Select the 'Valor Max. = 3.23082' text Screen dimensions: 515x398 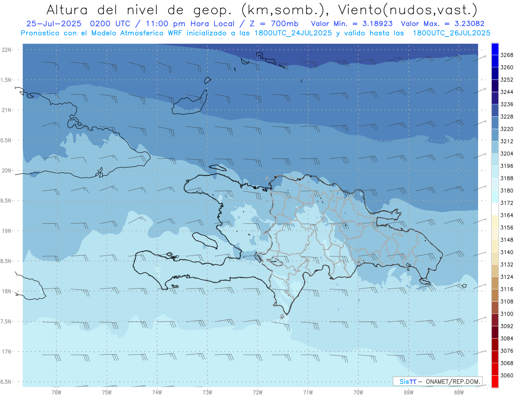point(443,24)
